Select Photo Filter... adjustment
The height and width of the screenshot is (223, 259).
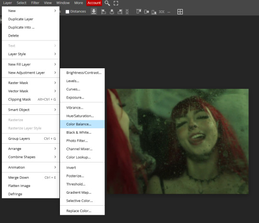click(x=82, y=141)
